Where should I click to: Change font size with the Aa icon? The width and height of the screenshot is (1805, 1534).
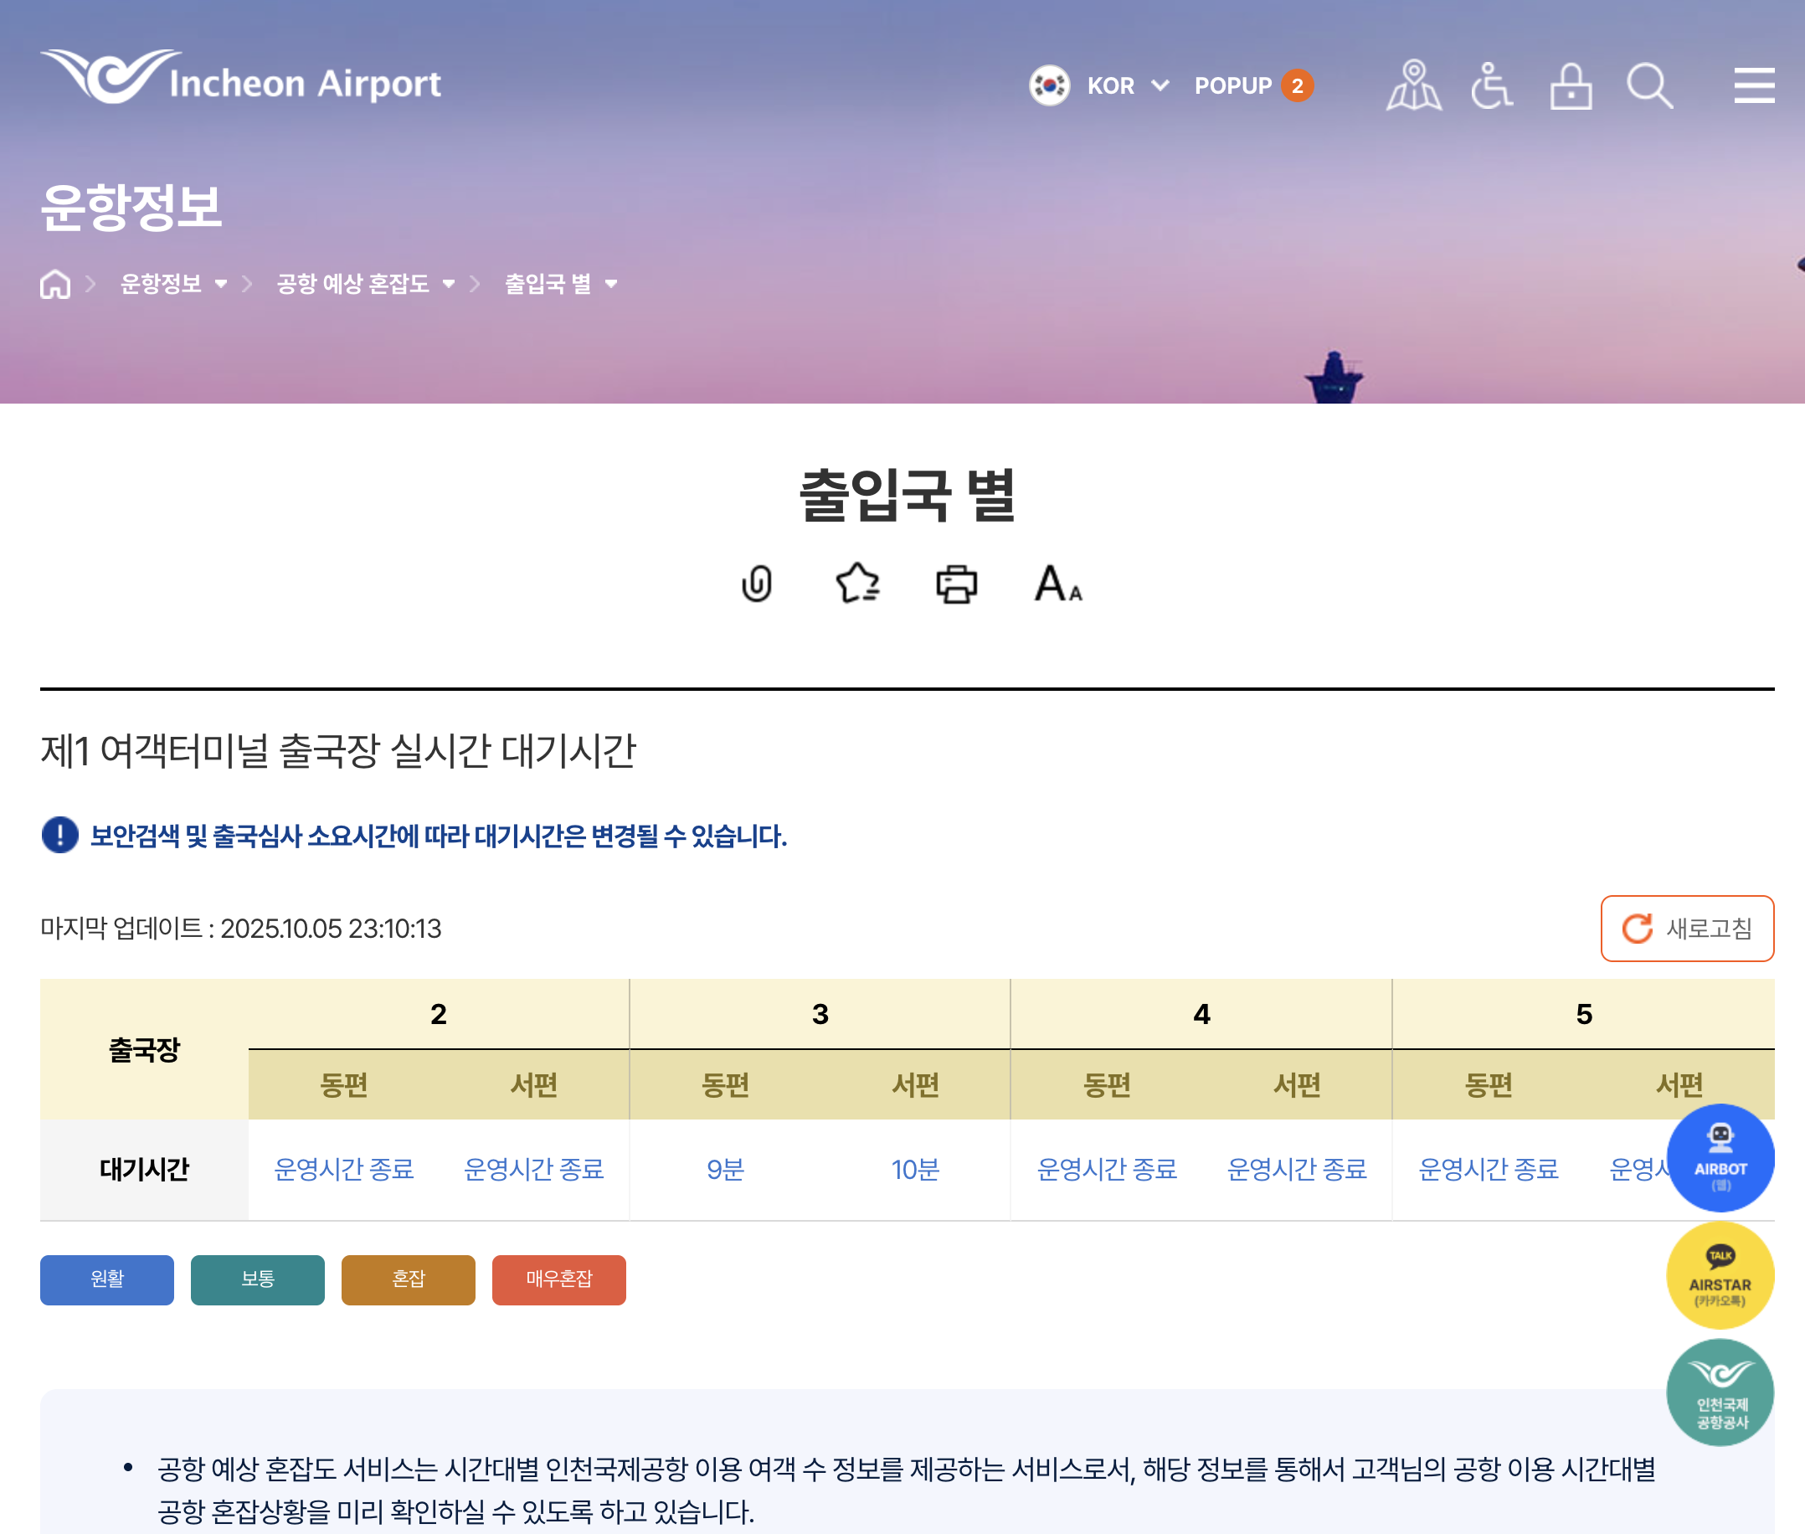pos(1057,583)
